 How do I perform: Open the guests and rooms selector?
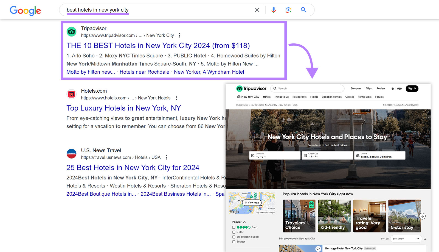(379, 155)
